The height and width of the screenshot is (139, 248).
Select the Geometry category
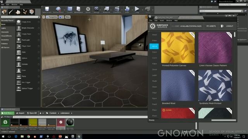coord(5,40)
